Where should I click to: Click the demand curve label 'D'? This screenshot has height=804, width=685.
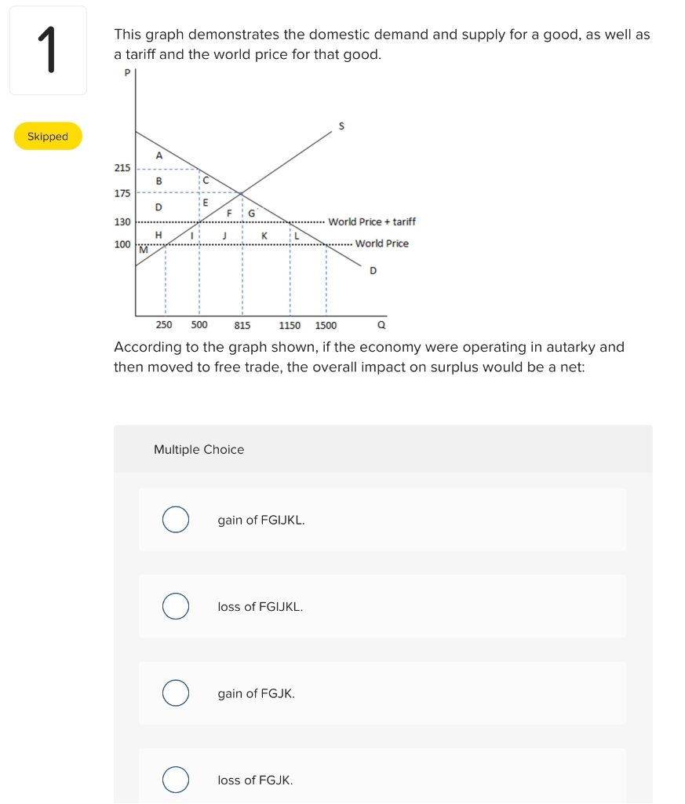click(371, 270)
